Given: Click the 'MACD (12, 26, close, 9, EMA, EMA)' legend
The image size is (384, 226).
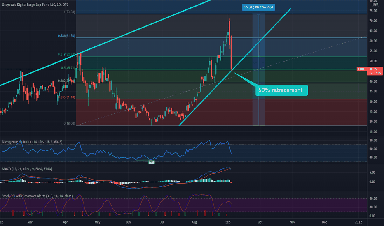Looking at the screenshot, I should 27,169.
